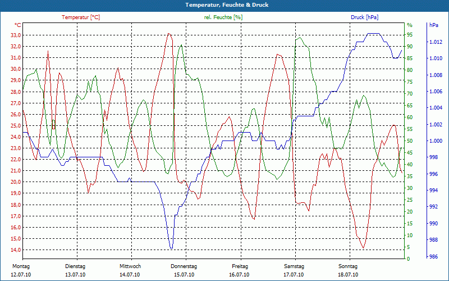Click the '20,0' temperature axis value
449x281 pixels.
click(15, 182)
